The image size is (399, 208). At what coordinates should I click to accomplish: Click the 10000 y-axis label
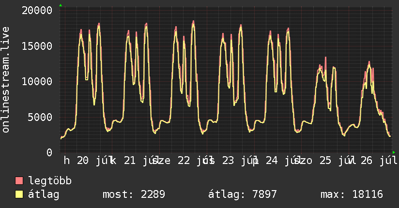click(x=37, y=82)
